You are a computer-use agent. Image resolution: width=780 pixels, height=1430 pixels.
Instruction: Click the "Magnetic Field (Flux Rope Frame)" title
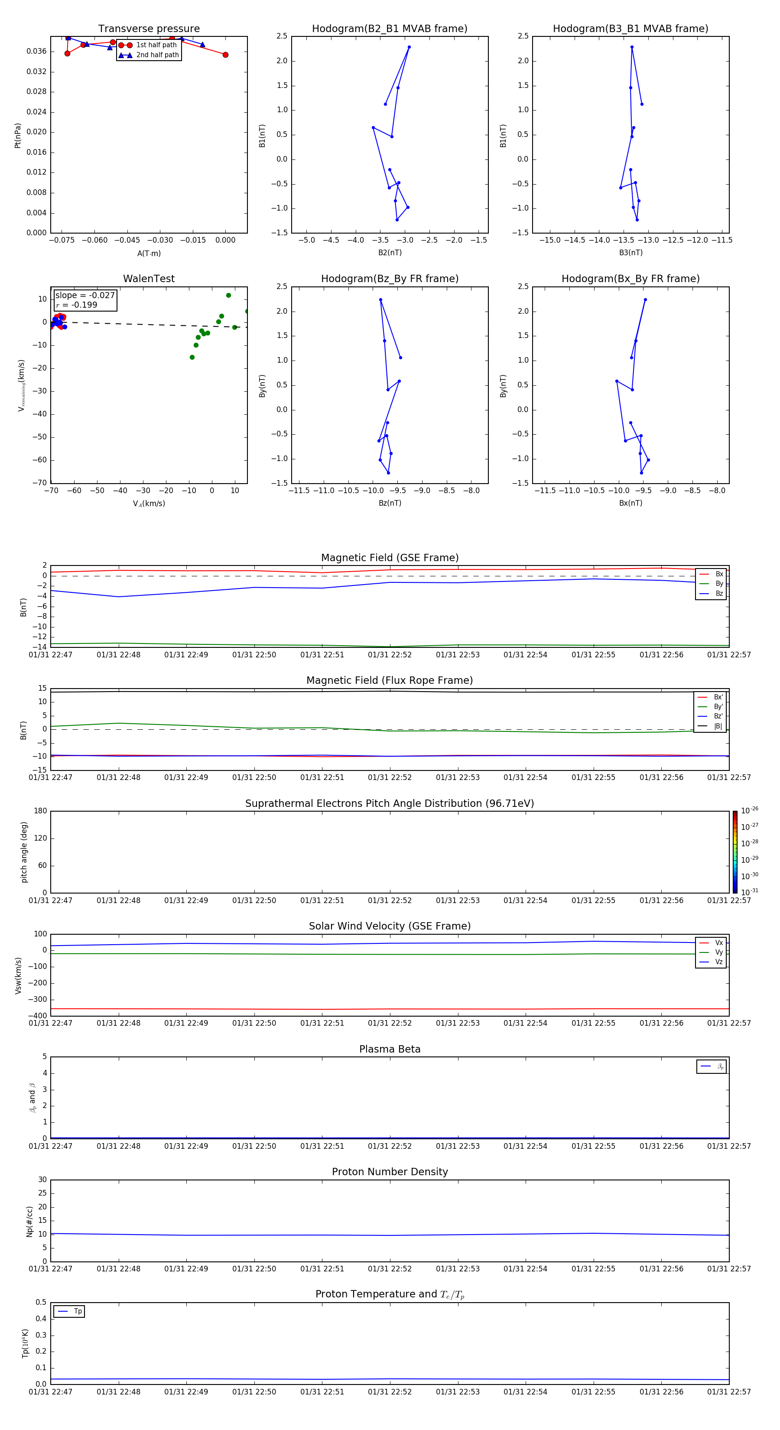pyautogui.click(x=390, y=681)
